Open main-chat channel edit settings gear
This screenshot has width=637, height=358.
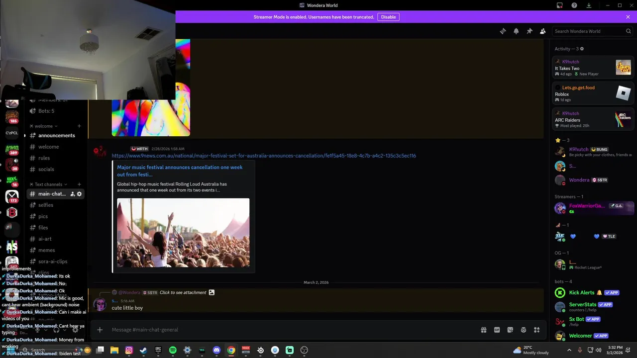(x=79, y=194)
